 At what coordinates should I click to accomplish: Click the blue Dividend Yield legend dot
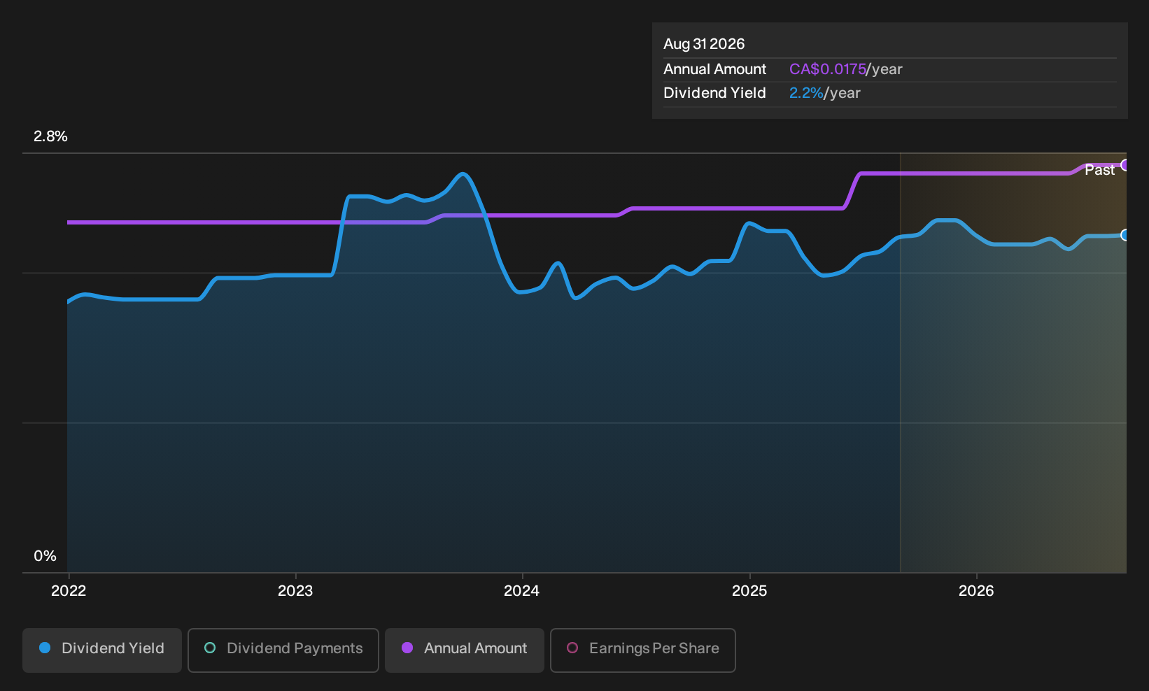pos(45,648)
